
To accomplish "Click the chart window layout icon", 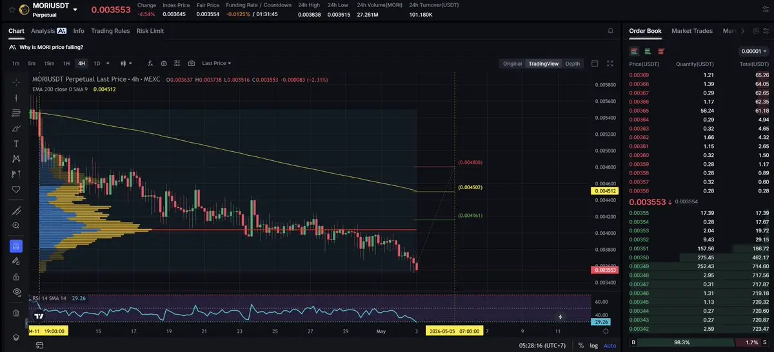I will 595,64.
